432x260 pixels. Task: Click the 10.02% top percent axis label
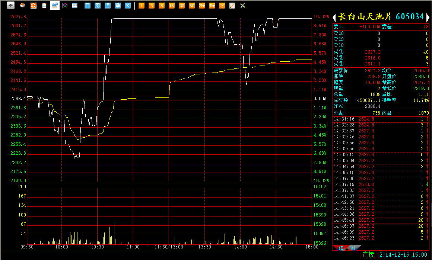coord(321,17)
